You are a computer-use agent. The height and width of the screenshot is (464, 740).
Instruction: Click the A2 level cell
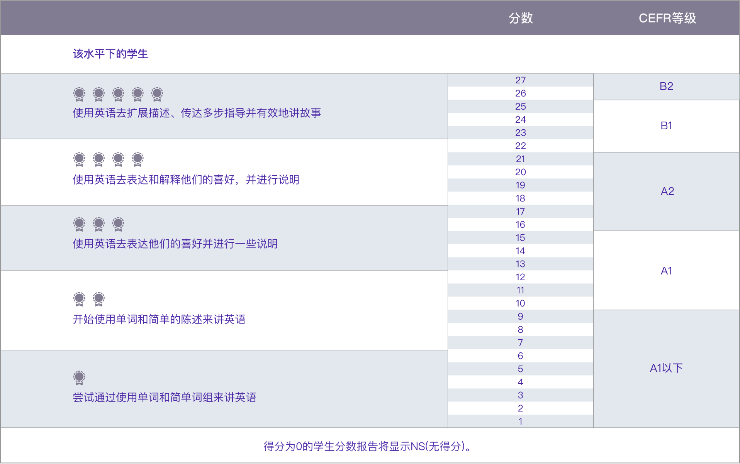666,191
